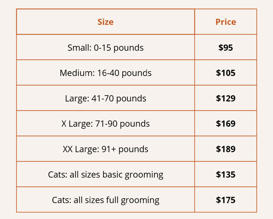Image resolution: width=273 pixels, height=219 pixels.
Task: Select the $175 price cell
Action: point(226,200)
